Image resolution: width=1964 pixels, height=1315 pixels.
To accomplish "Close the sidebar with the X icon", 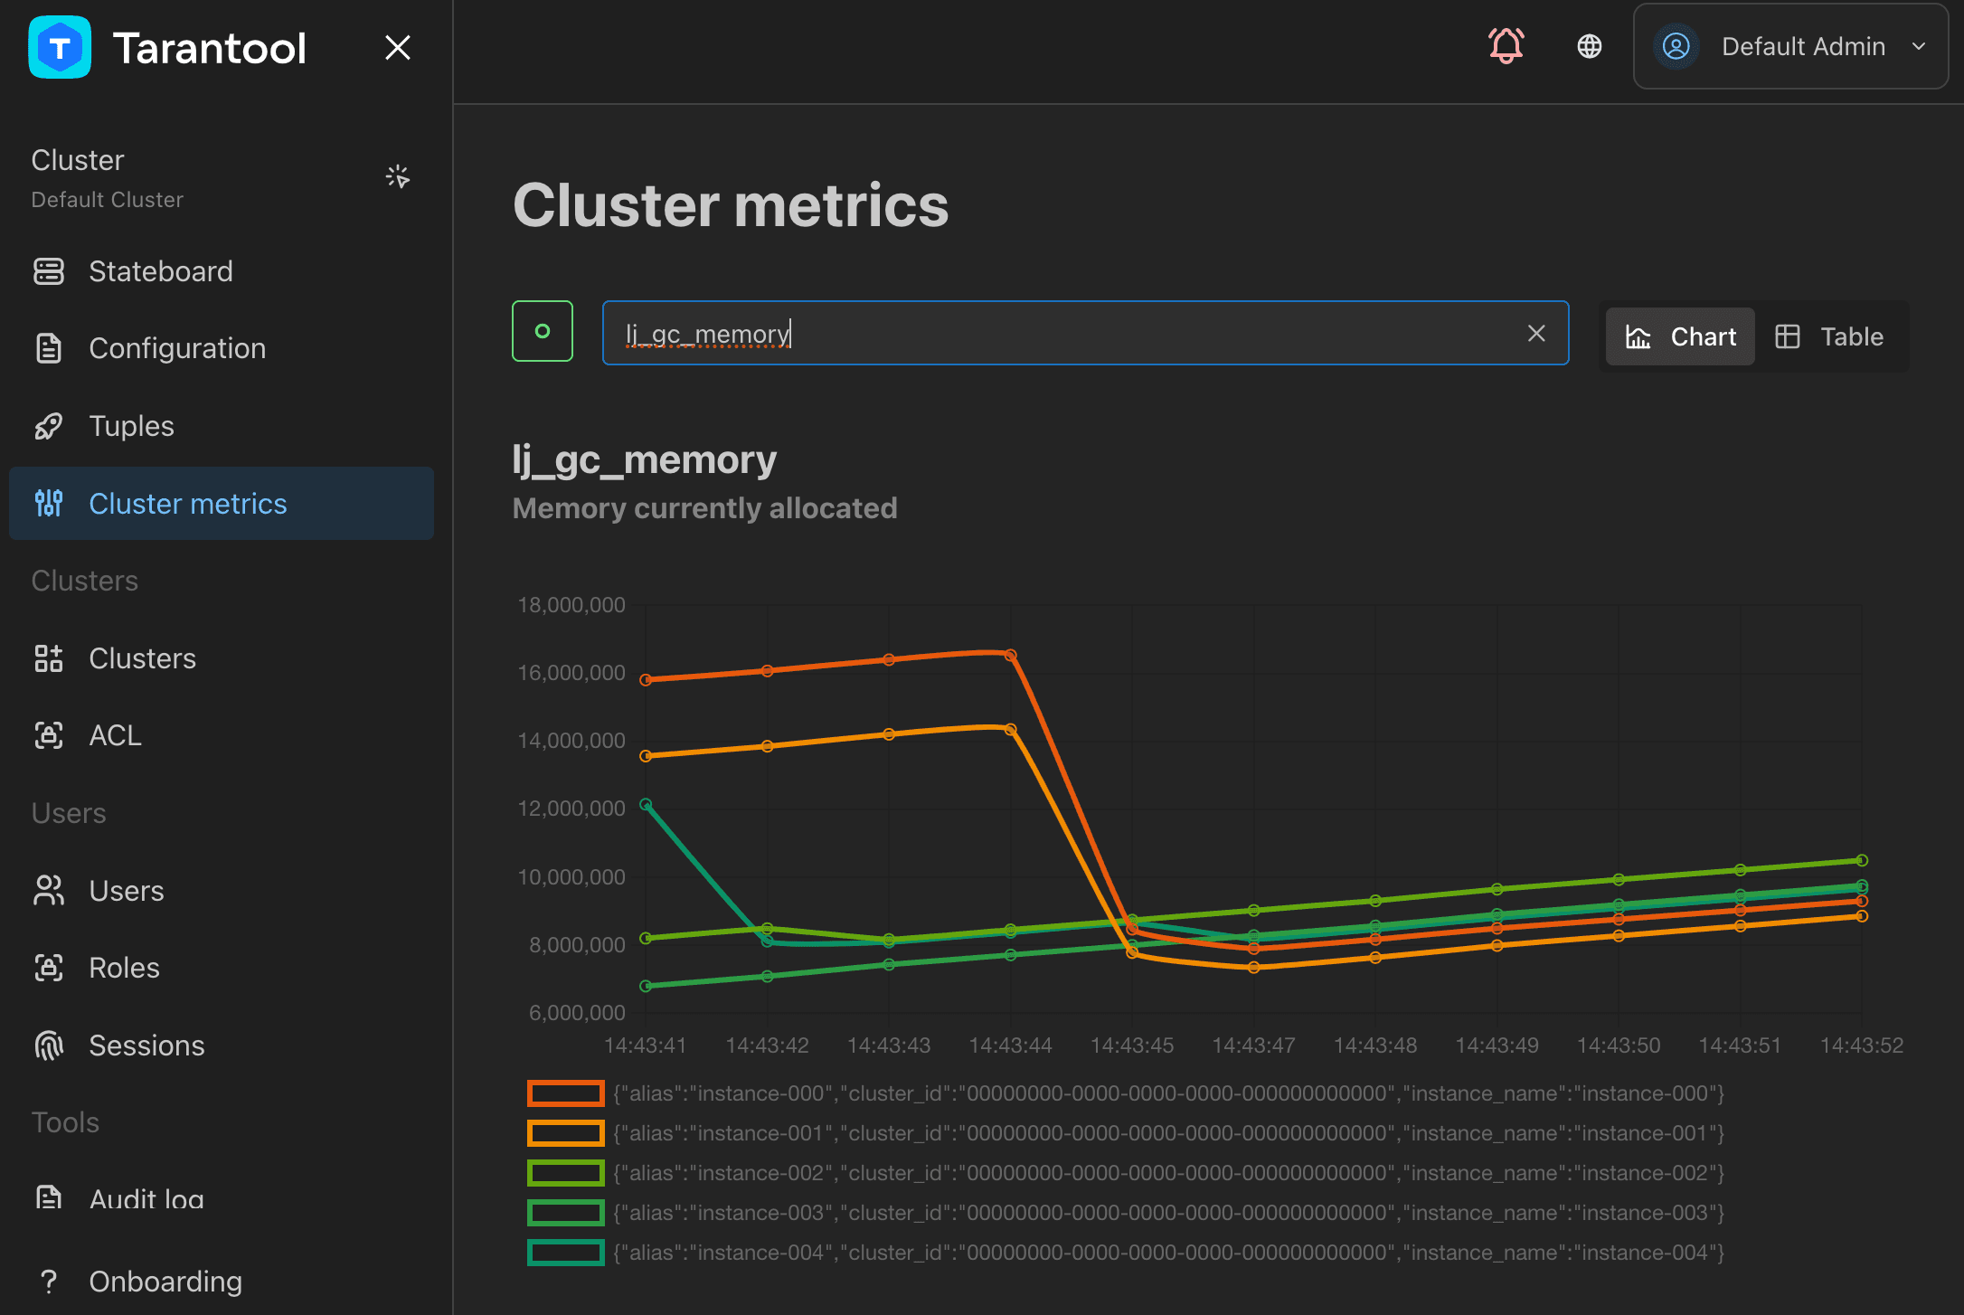I will pos(398,47).
